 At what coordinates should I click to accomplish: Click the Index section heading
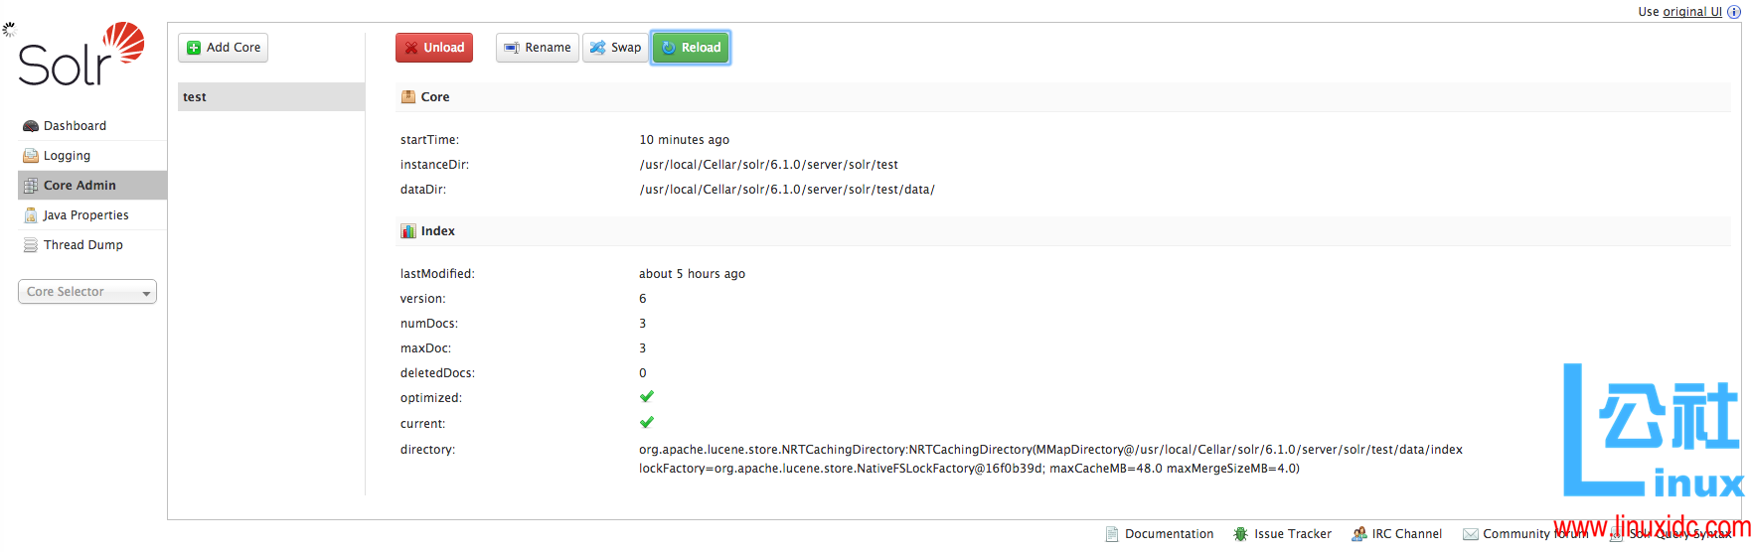tap(438, 231)
